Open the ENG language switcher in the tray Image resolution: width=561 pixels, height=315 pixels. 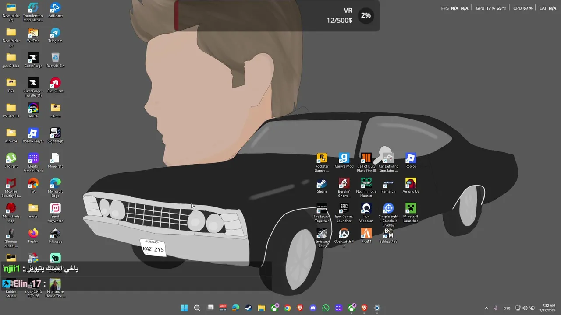[507, 308]
